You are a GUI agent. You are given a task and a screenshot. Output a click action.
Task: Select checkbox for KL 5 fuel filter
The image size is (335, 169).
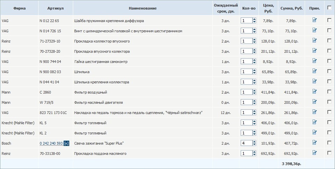click(329, 122)
